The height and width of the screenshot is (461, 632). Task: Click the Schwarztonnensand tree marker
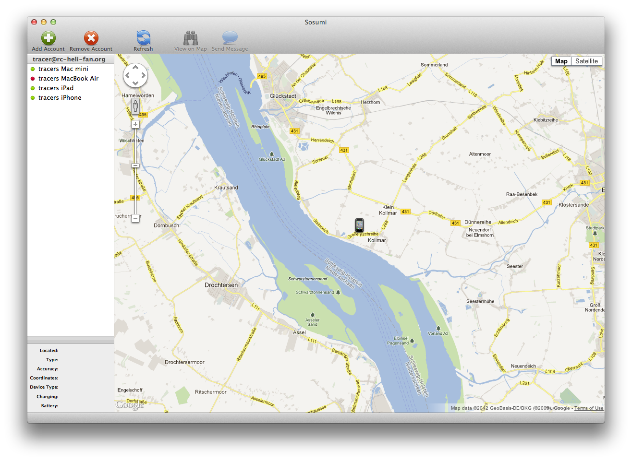coord(338,292)
